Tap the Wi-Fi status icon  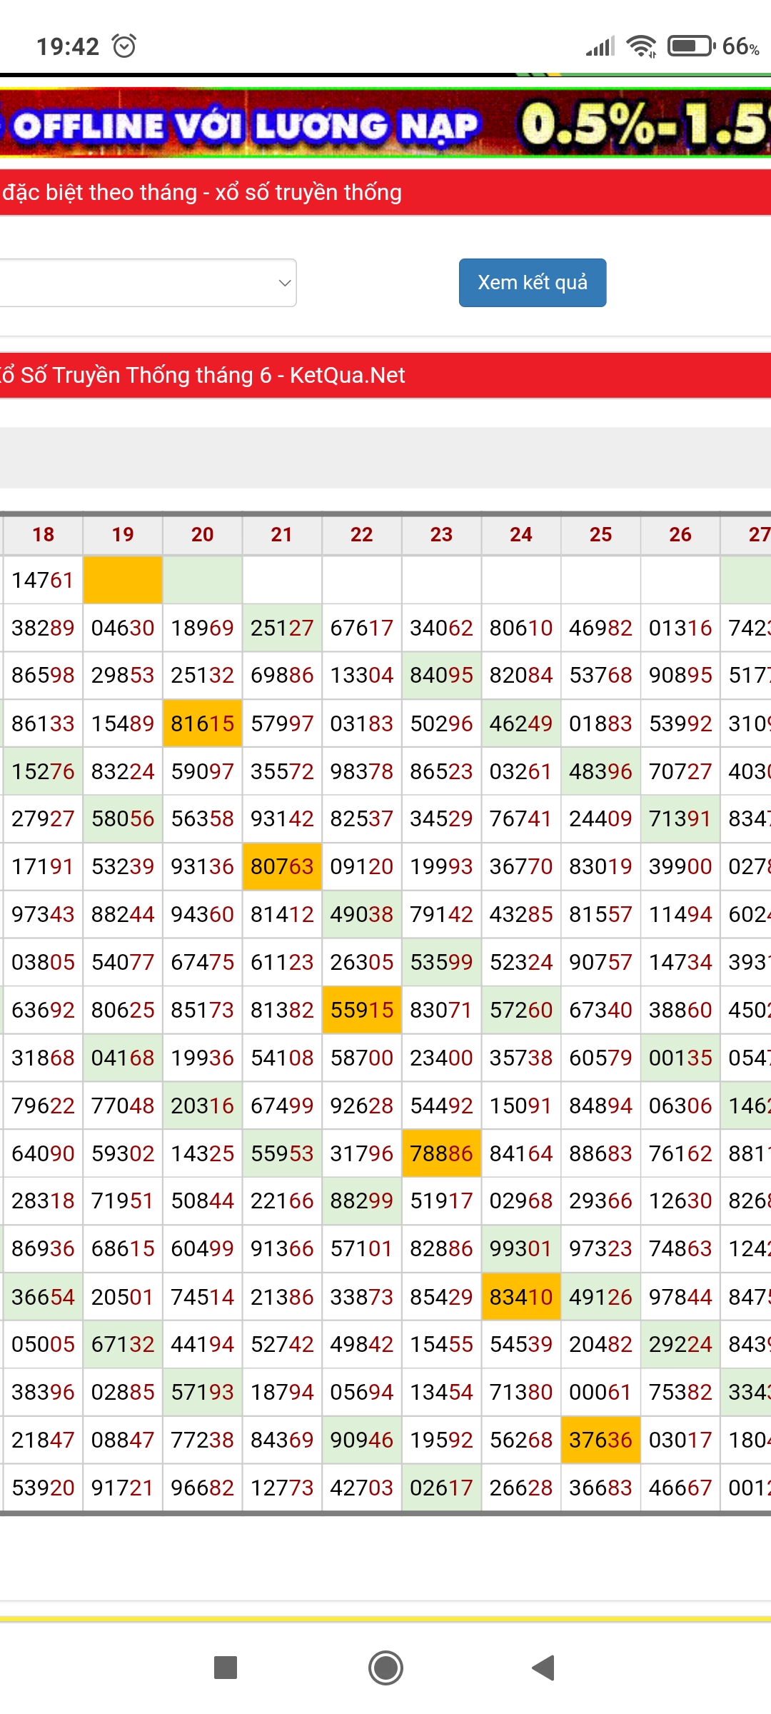point(640,46)
